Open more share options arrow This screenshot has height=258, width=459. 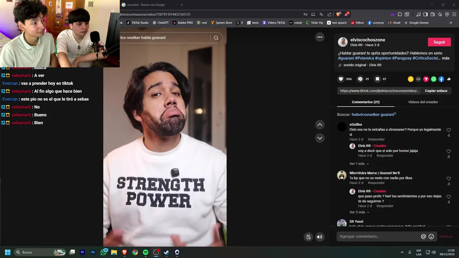click(x=449, y=79)
